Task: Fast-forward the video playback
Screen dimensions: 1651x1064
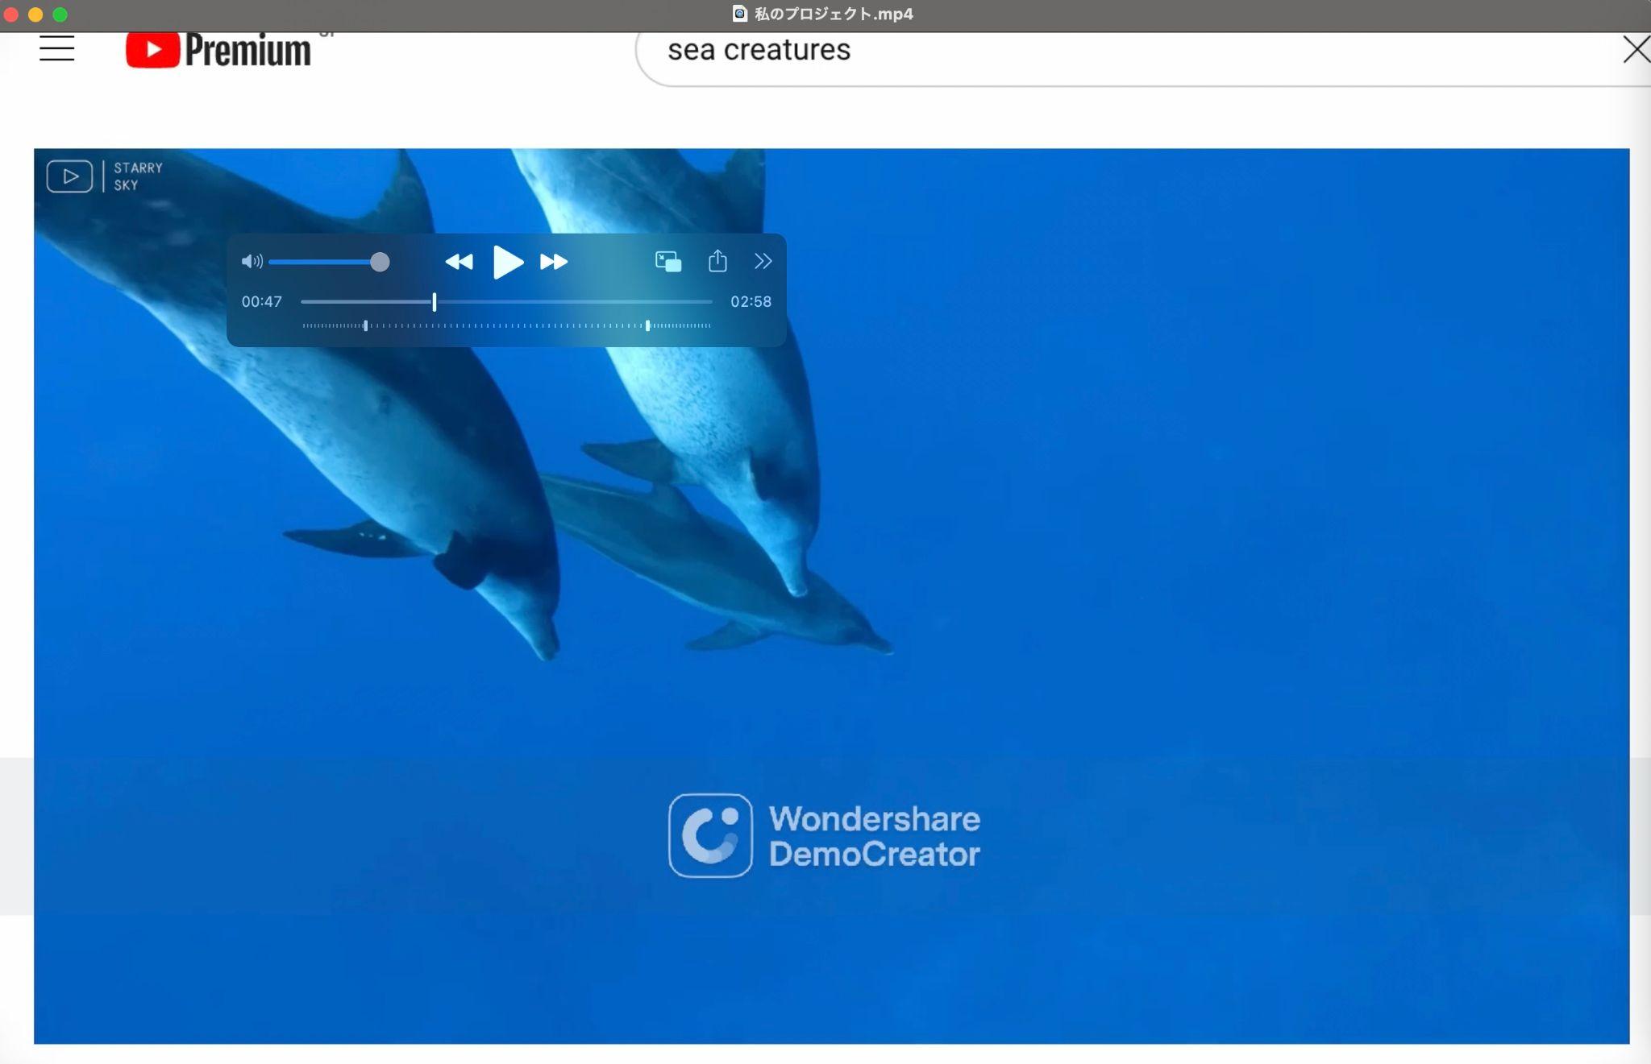Action: coord(554,262)
